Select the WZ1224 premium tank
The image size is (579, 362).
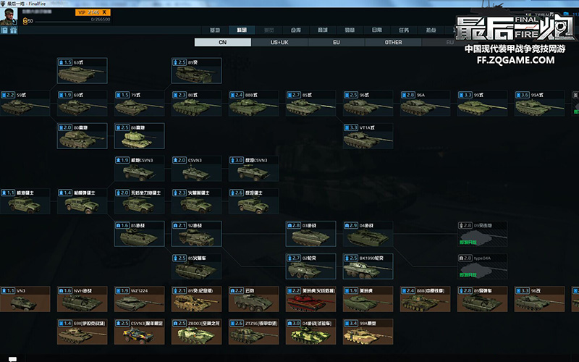coord(139,300)
